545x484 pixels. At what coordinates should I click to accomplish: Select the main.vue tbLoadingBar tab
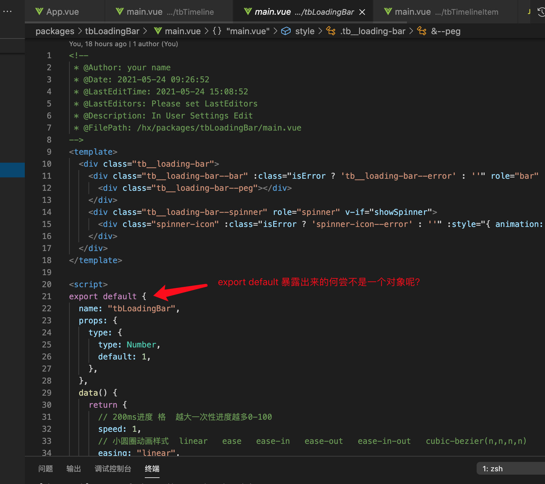tap(303, 12)
